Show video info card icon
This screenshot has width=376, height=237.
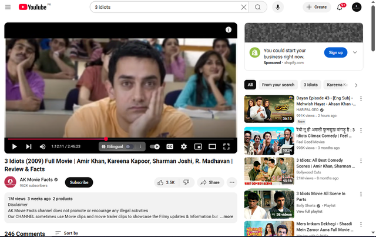[x=229, y=29]
